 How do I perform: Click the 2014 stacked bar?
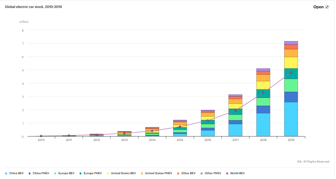(x=152, y=132)
